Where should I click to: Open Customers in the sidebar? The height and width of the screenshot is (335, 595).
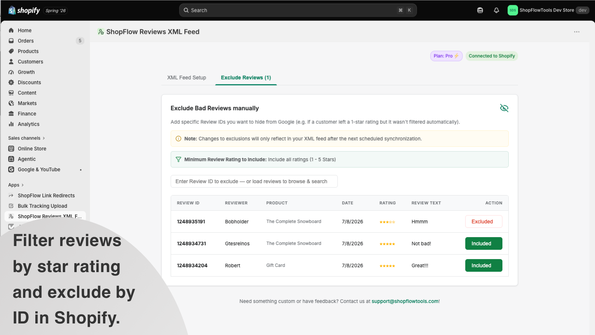pyautogui.click(x=30, y=62)
